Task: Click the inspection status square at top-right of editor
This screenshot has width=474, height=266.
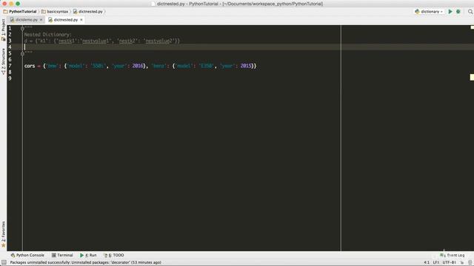Action: point(473,27)
